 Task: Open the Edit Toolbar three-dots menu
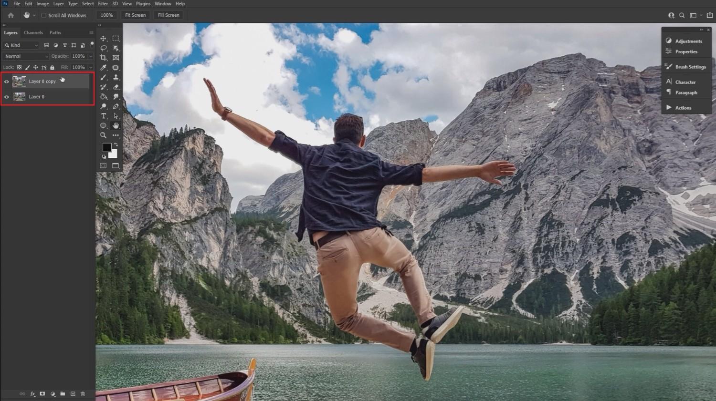[x=116, y=135]
